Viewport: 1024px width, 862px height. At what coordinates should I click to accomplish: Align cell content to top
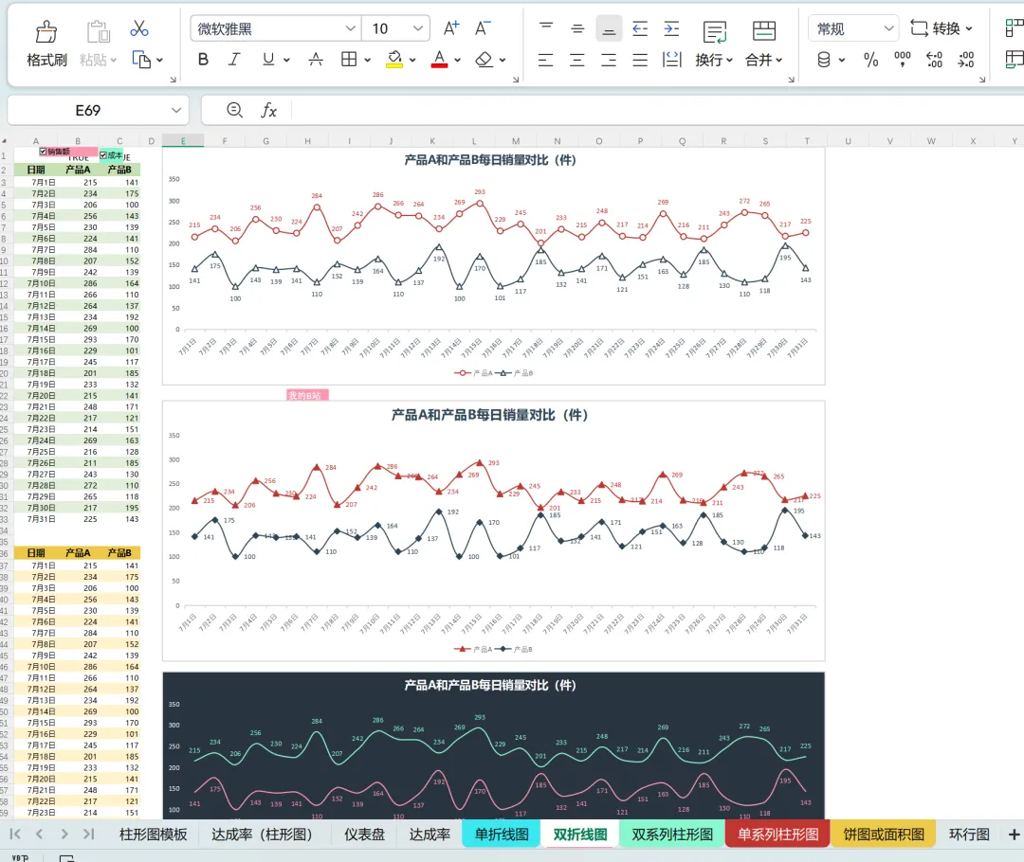546,28
